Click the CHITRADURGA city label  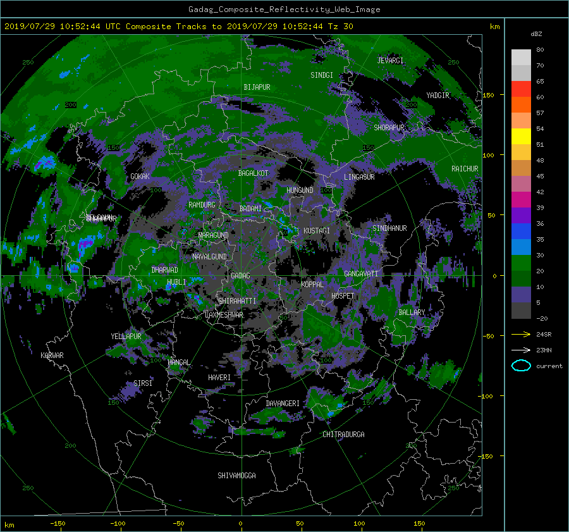[343, 435]
